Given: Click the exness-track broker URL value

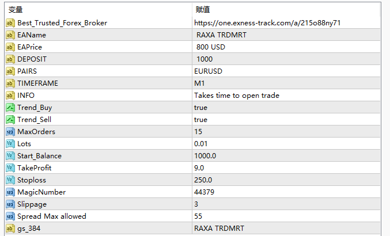Looking at the screenshot, I should point(267,23).
